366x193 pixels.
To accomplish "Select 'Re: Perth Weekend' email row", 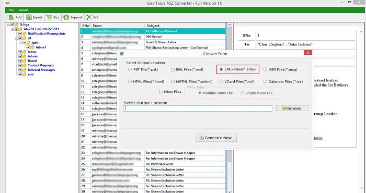I will [x=153, y=164].
